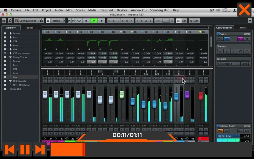Toggle the lower Control Room power icon
The height and width of the screenshot is (159, 254).
(218, 126)
